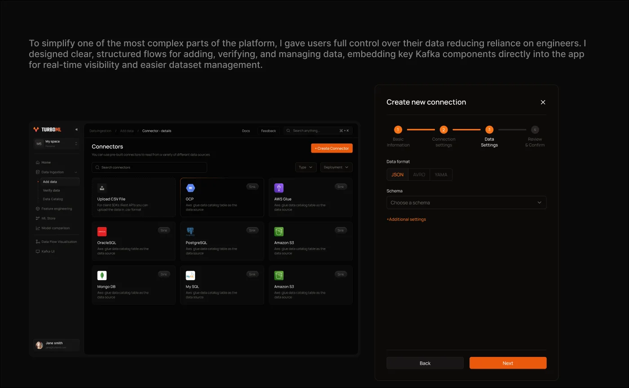Open Kafka UI via its monitor icon
Viewport: 629px width, 388px height.
(x=38, y=251)
